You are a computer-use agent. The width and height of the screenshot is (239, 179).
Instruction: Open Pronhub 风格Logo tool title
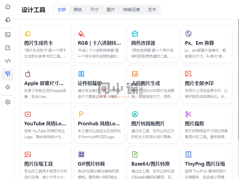pos(99,124)
